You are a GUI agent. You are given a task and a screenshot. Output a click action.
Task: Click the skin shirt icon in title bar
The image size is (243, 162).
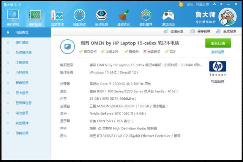[x=215, y=4]
